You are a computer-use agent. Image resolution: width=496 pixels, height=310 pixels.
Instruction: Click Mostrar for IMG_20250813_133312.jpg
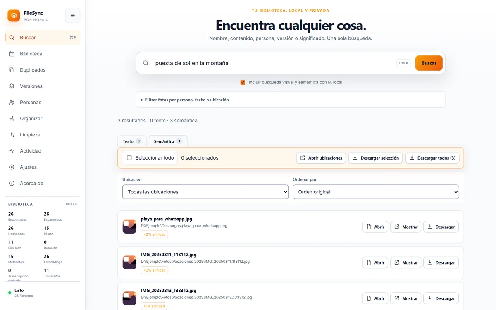405,298
